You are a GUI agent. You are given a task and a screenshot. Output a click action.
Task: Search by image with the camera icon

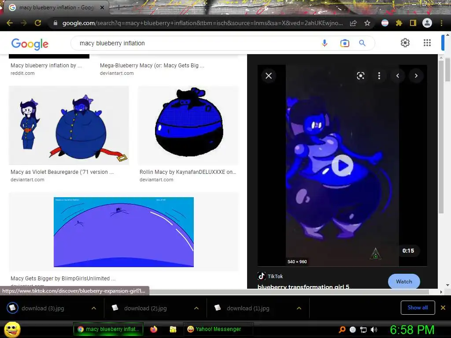pyautogui.click(x=344, y=43)
